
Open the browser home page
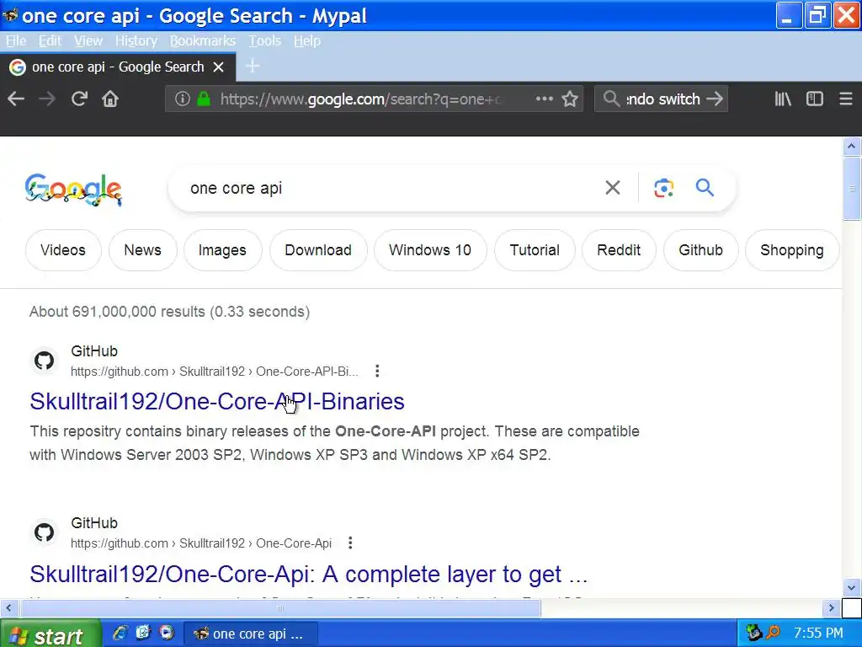point(110,99)
